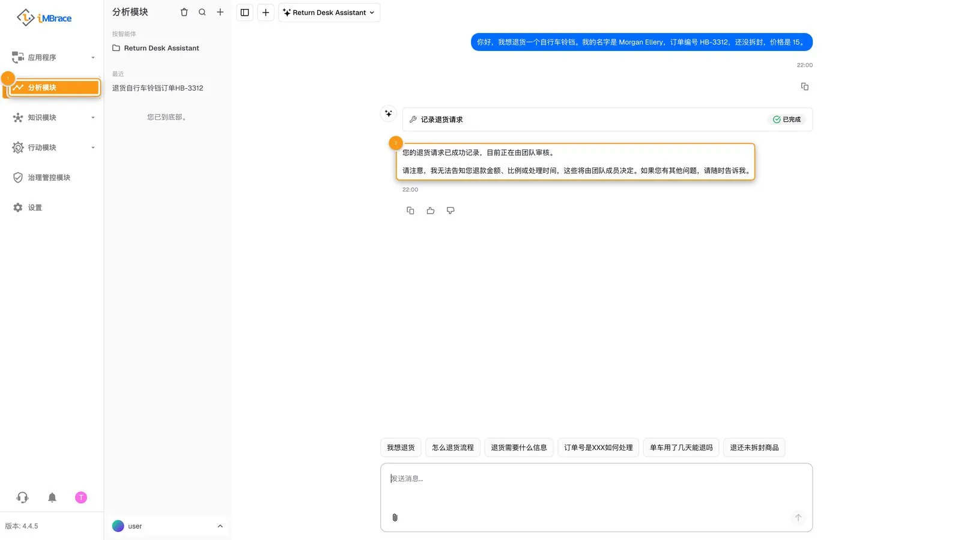Open the Return Desk Assistant selector dropdown
961x540 pixels.
coord(329,13)
